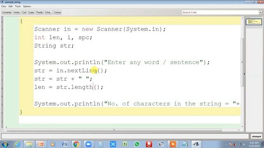
Task: Open WhatsApp from the taskbar
Action: [137, 144]
